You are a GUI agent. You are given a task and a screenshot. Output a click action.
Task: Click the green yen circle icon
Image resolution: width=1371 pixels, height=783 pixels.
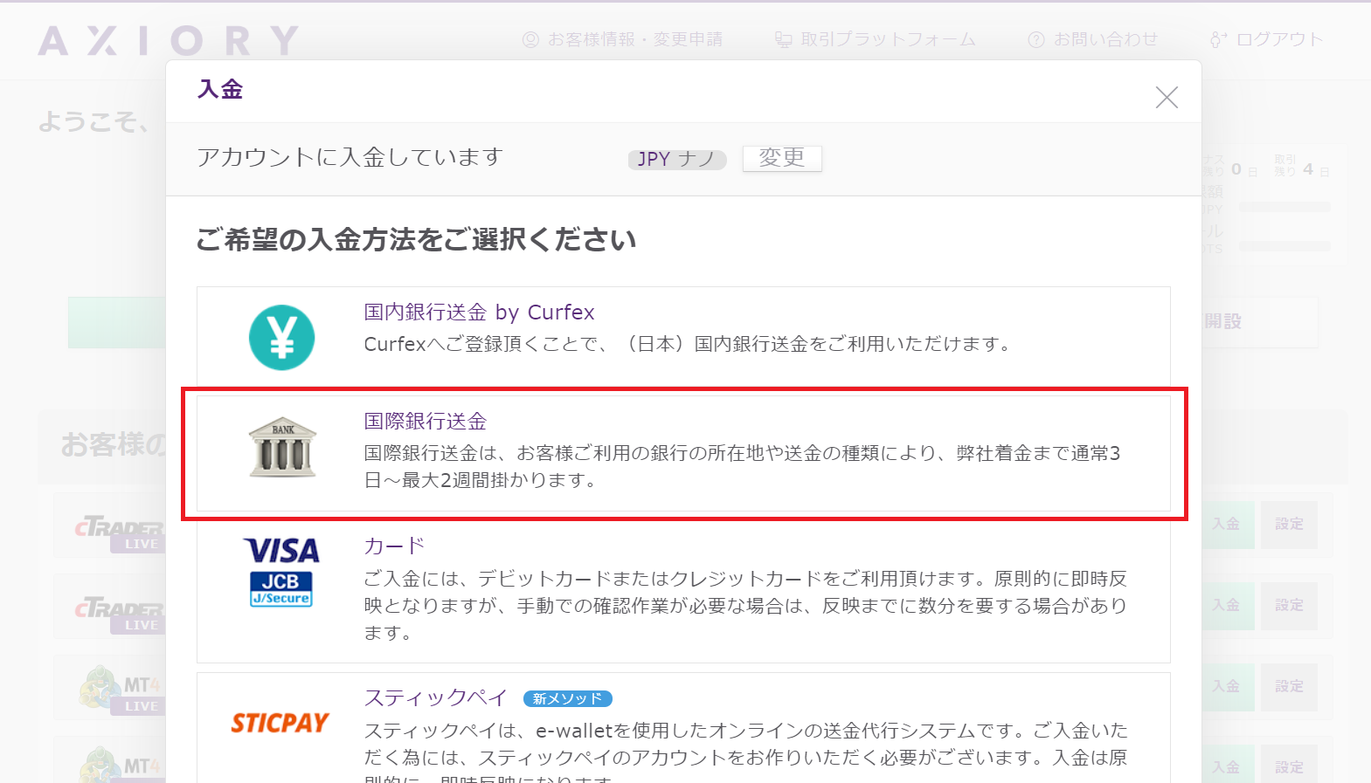pyautogui.click(x=281, y=337)
